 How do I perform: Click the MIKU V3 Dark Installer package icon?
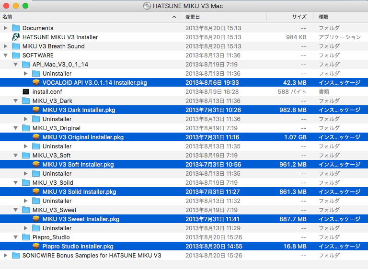[x=36, y=110]
